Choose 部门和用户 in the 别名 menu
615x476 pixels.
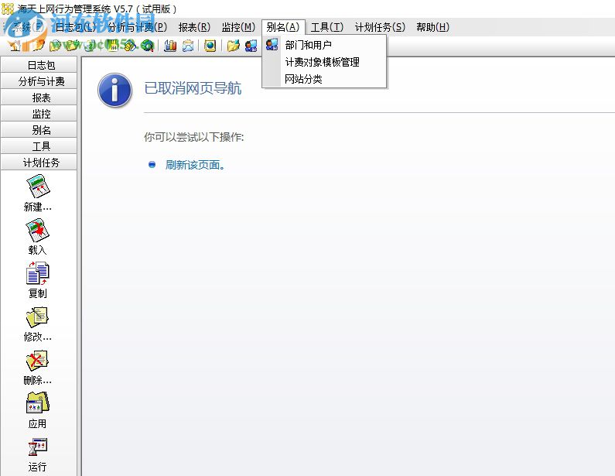[324, 45]
